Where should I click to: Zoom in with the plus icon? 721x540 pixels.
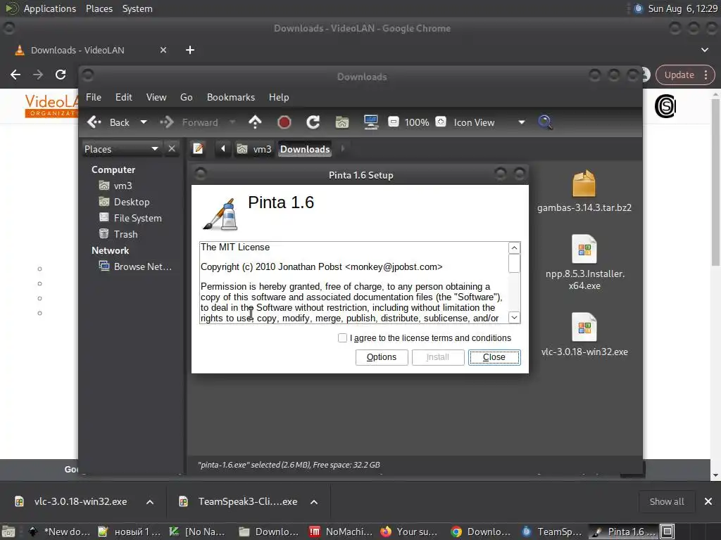tap(441, 122)
